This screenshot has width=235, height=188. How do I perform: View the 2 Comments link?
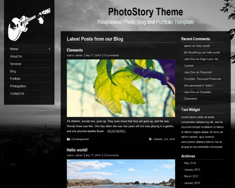pos(111,155)
